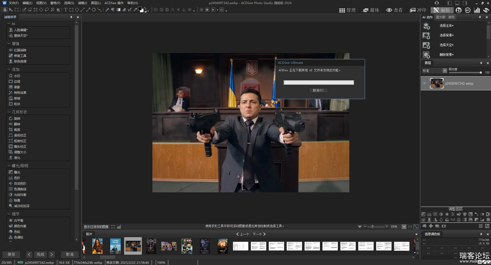Click the 保存 button
Image resolution: width=491 pixels, height=265 pixels.
[x=11, y=254]
